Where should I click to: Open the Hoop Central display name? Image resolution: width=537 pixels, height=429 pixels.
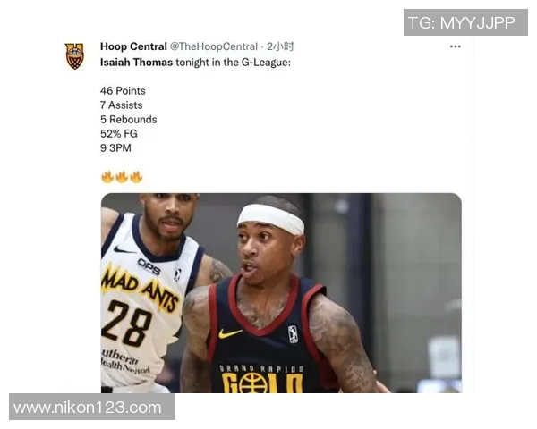coord(133,46)
